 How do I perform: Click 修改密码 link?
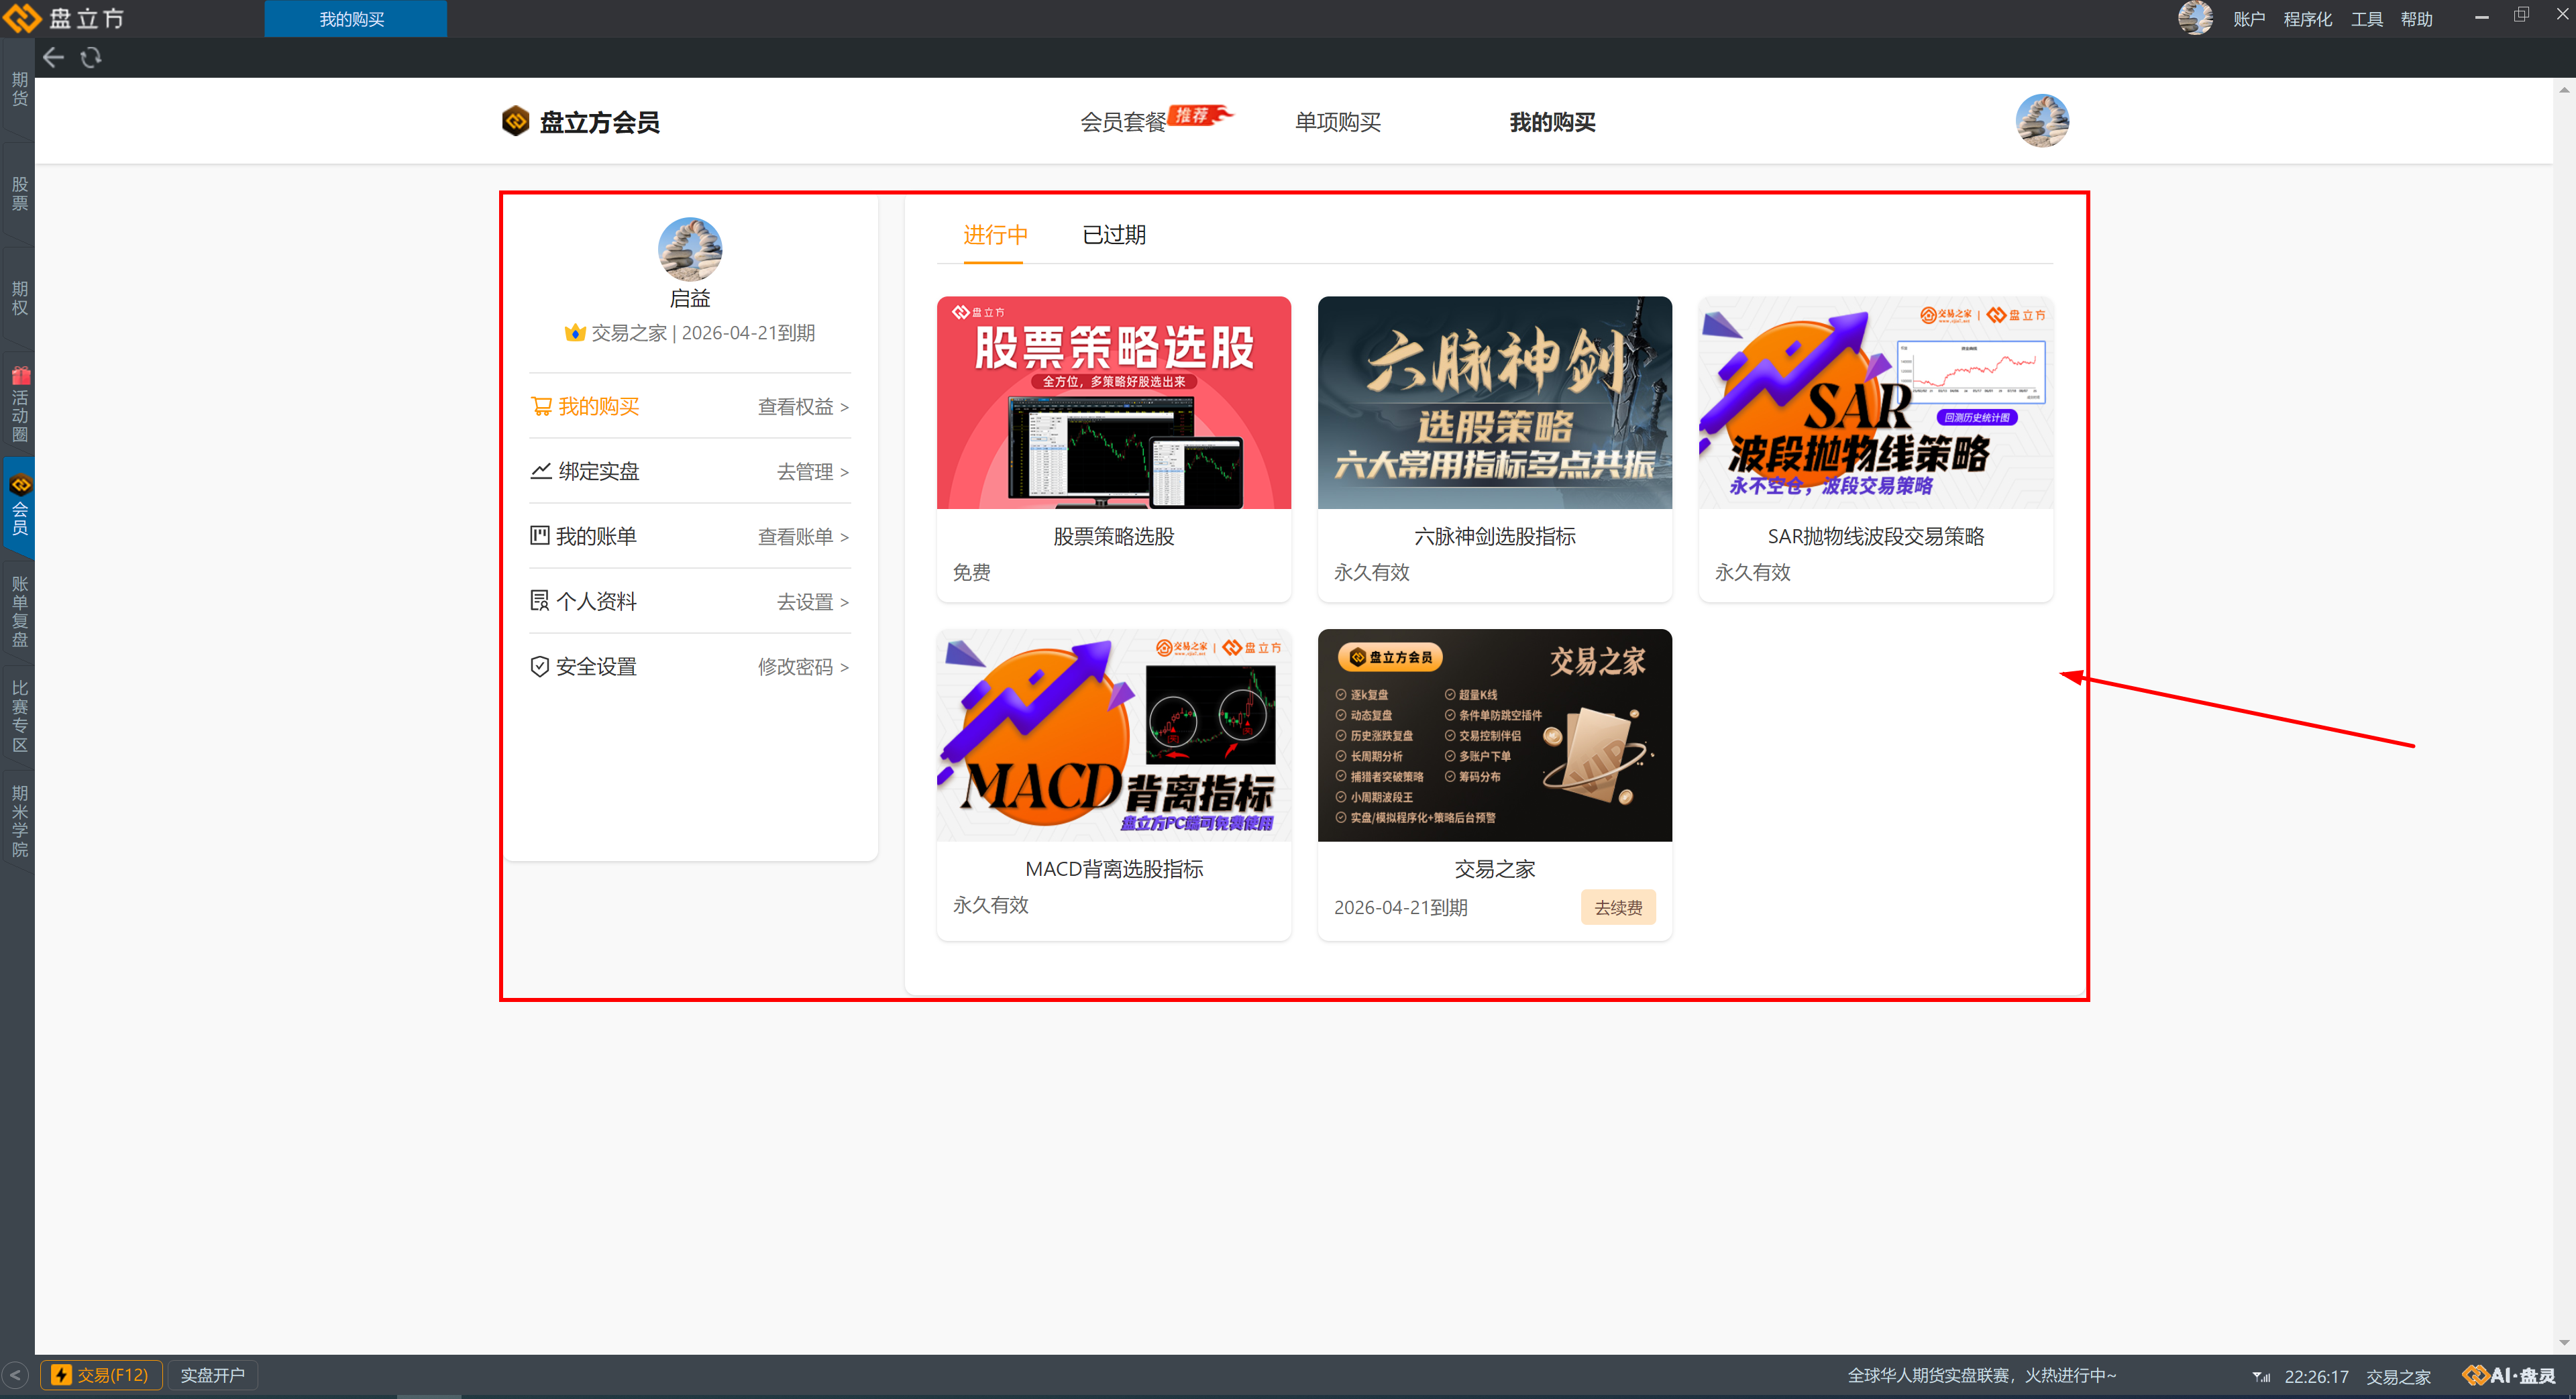[x=803, y=667]
